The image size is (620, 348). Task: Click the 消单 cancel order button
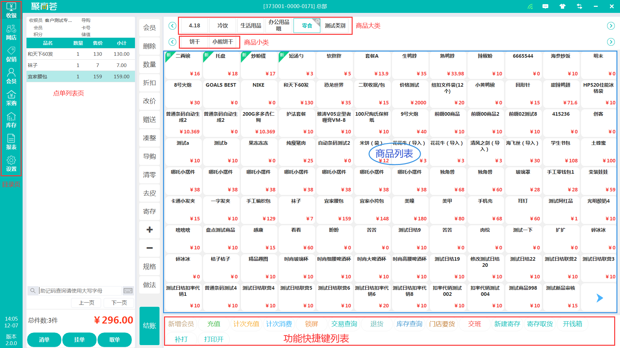44,340
